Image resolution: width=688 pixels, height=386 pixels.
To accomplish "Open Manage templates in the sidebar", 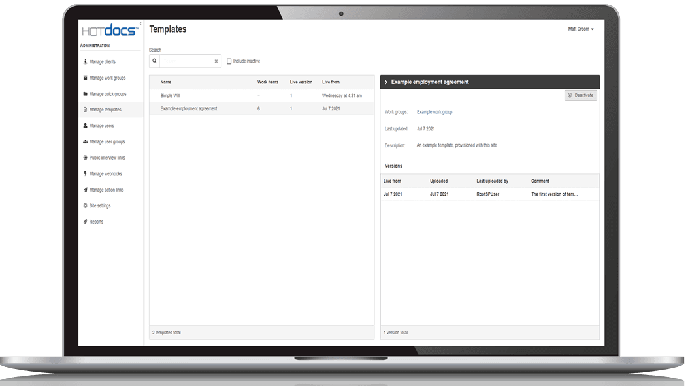I will coord(105,110).
